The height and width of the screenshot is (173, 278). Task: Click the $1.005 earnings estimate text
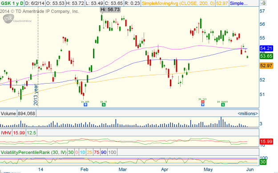click(85, 102)
